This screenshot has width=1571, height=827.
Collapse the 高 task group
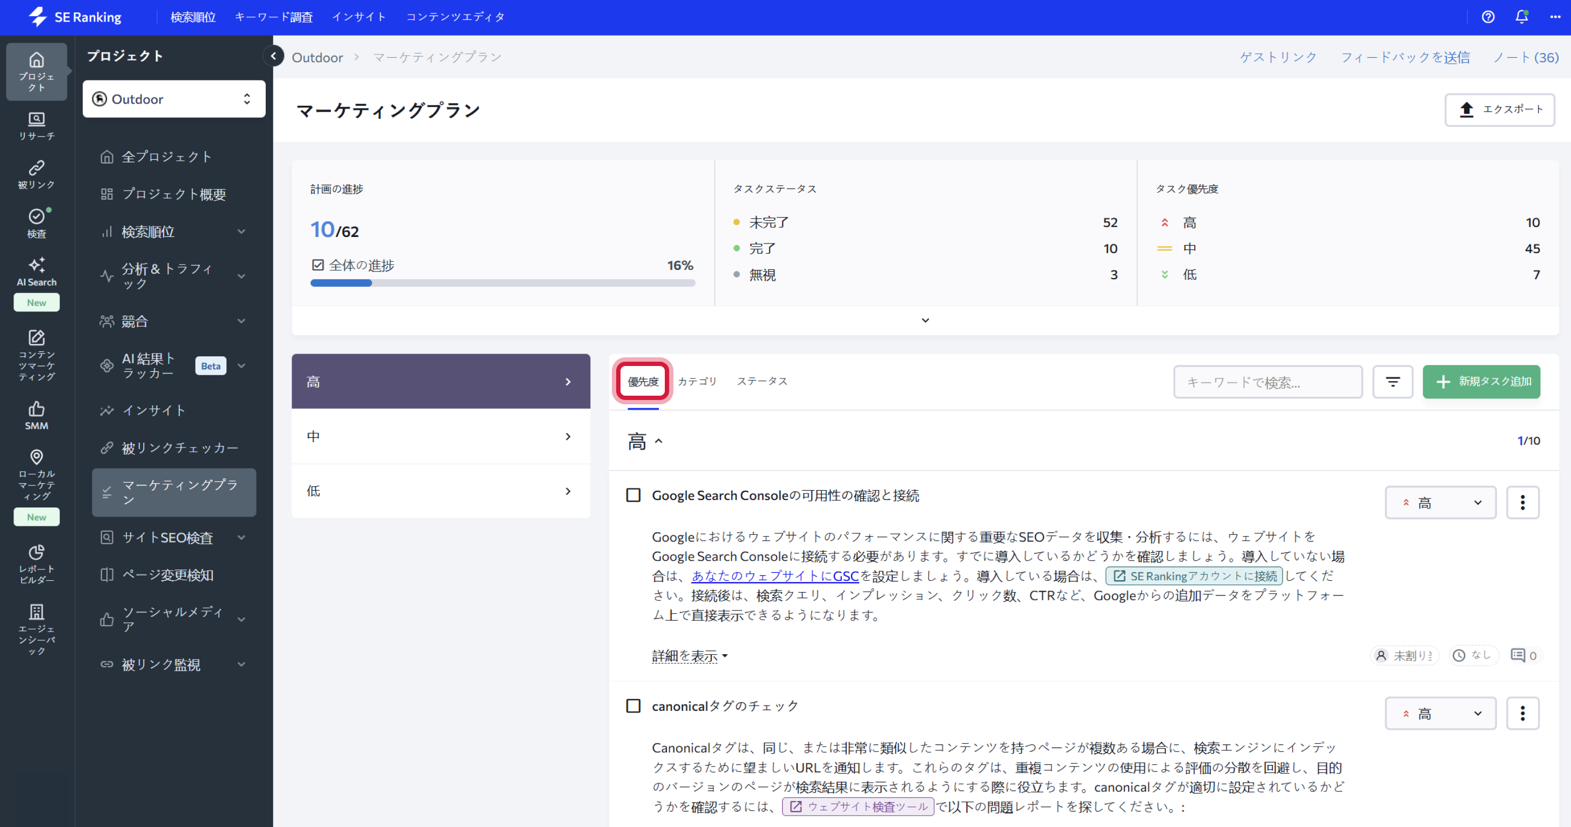click(658, 441)
